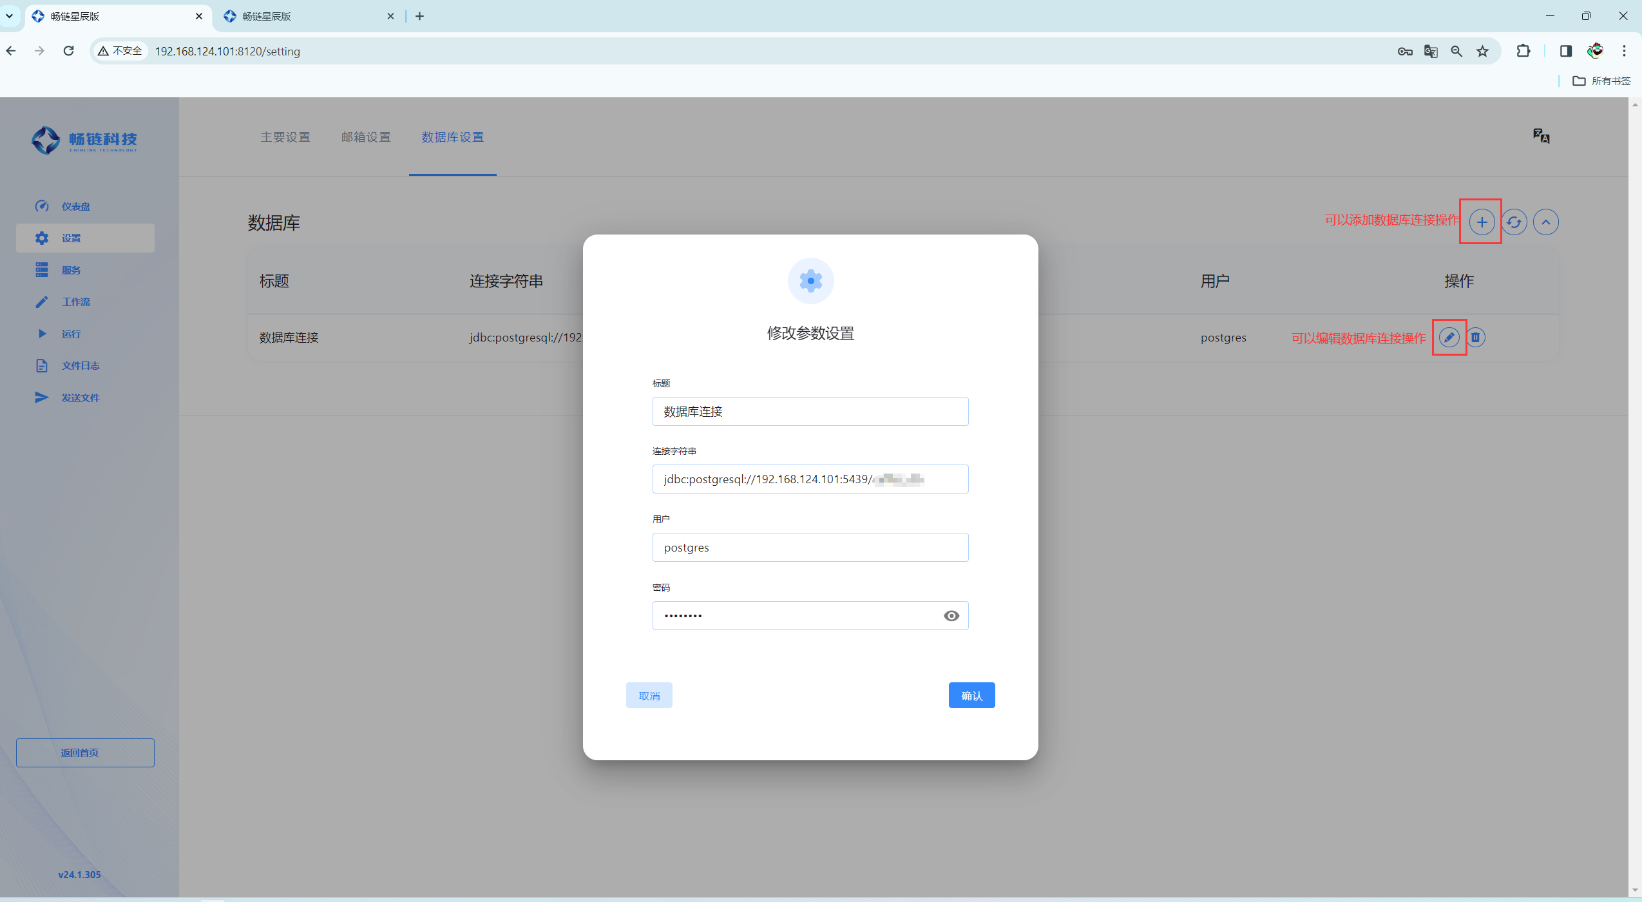Click the trash delete icon in row
Image resolution: width=1642 pixels, height=902 pixels.
[x=1476, y=337]
